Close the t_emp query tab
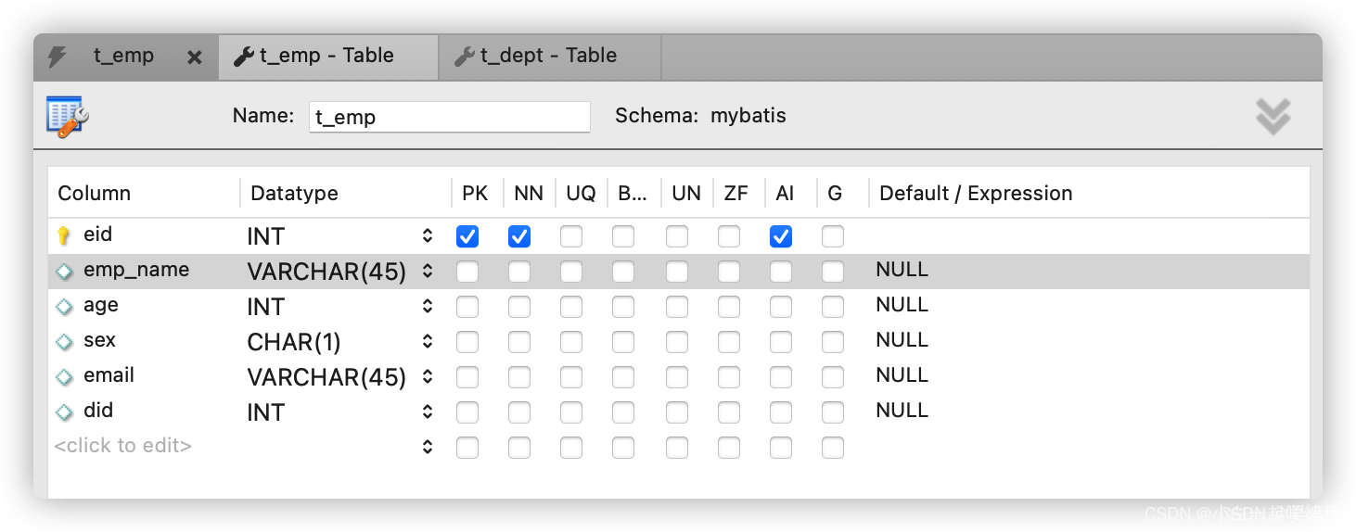Screen dimensions: 1356x532 click(x=194, y=57)
